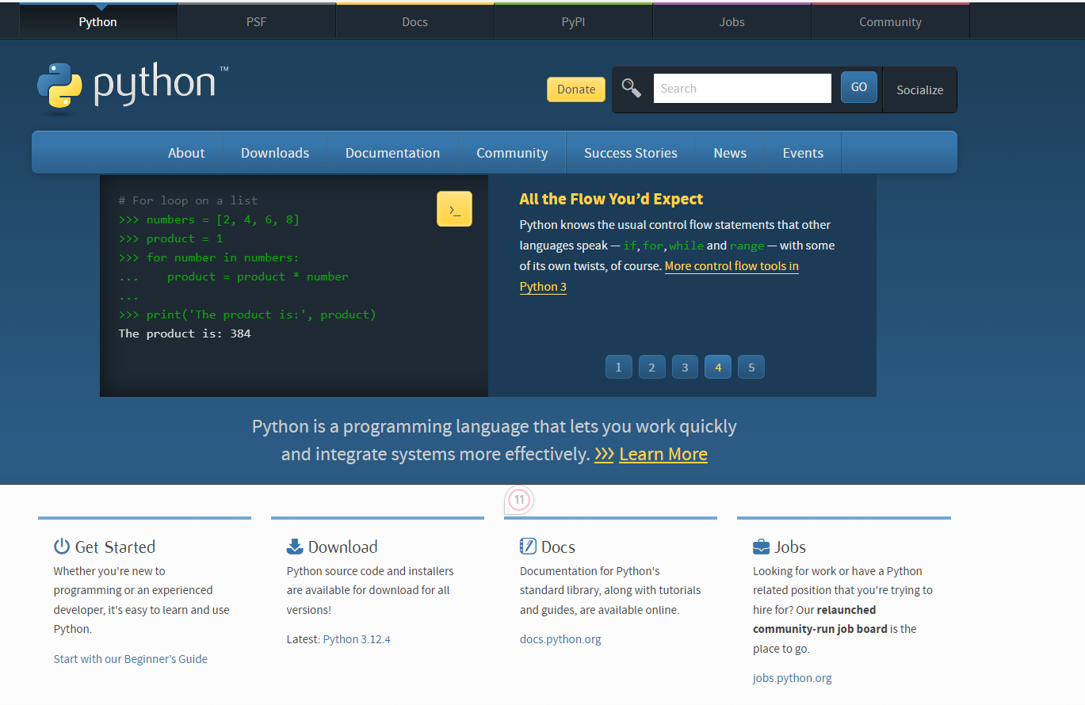Click the Download arrow icon
The image size is (1085, 705).
[x=295, y=547]
